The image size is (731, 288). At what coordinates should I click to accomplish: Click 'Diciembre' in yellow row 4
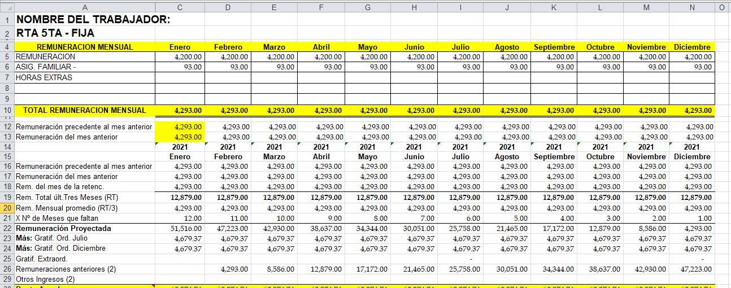[692, 47]
